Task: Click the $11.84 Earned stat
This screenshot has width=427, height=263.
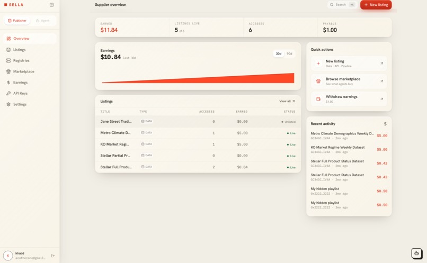Action: coord(109,30)
